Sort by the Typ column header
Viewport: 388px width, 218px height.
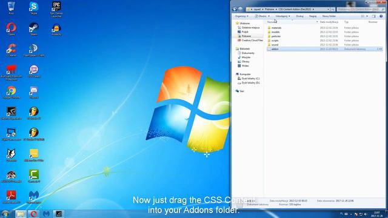pos(346,22)
